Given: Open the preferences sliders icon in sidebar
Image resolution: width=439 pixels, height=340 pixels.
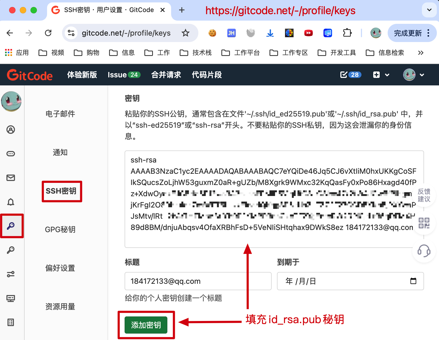Looking at the screenshot, I should click(x=11, y=274).
